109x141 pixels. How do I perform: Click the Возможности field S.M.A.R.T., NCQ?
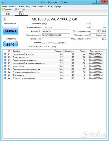tap(74, 46)
